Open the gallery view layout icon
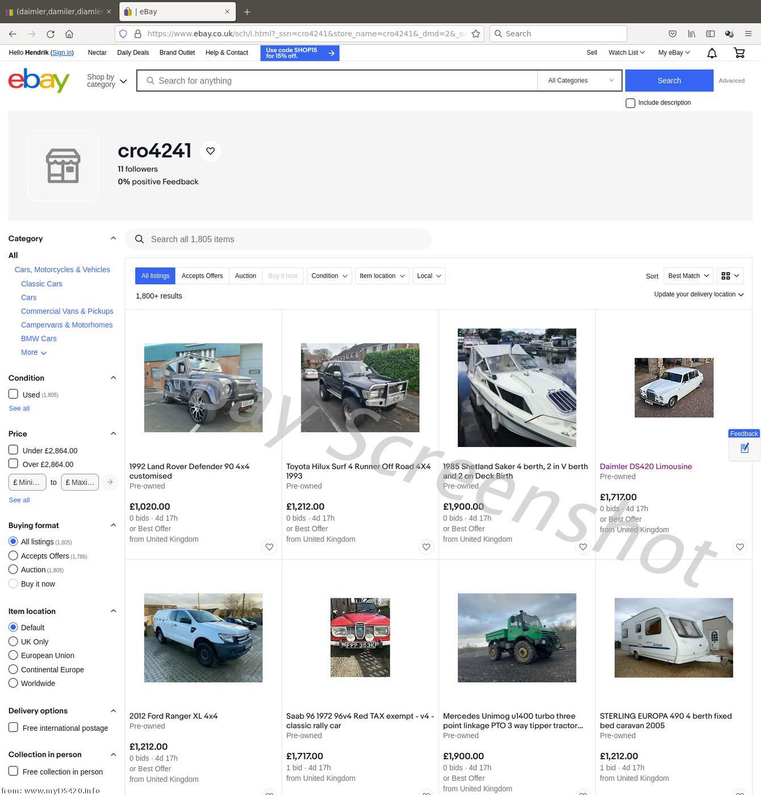The width and height of the screenshot is (761, 795). pyautogui.click(x=730, y=276)
